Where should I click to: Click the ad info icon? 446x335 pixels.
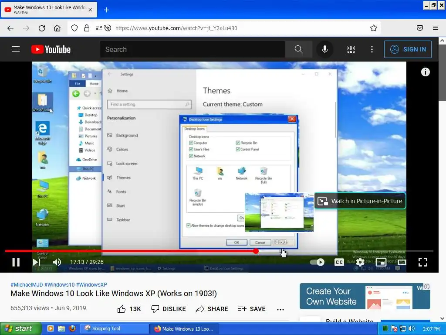pyautogui.click(x=427, y=287)
